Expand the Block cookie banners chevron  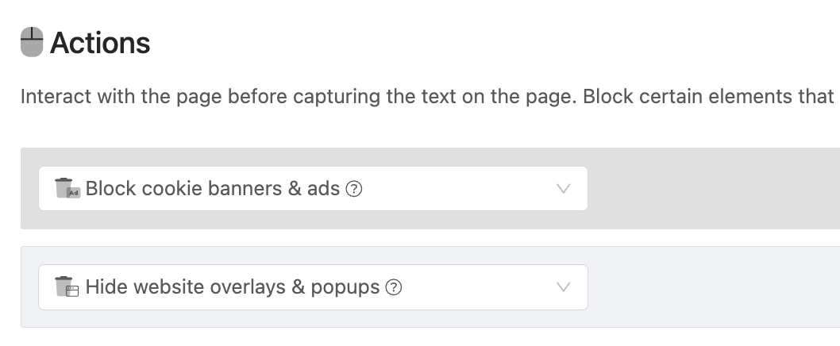pos(563,189)
